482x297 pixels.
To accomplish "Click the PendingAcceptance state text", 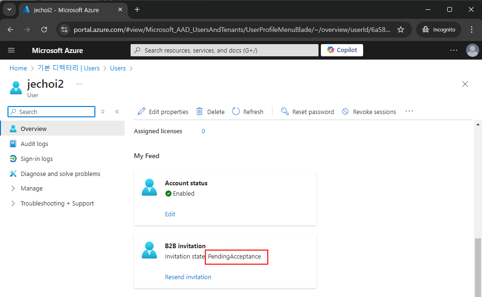I will coord(234,257).
